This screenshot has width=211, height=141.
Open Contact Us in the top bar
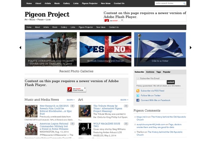pos(119,4)
